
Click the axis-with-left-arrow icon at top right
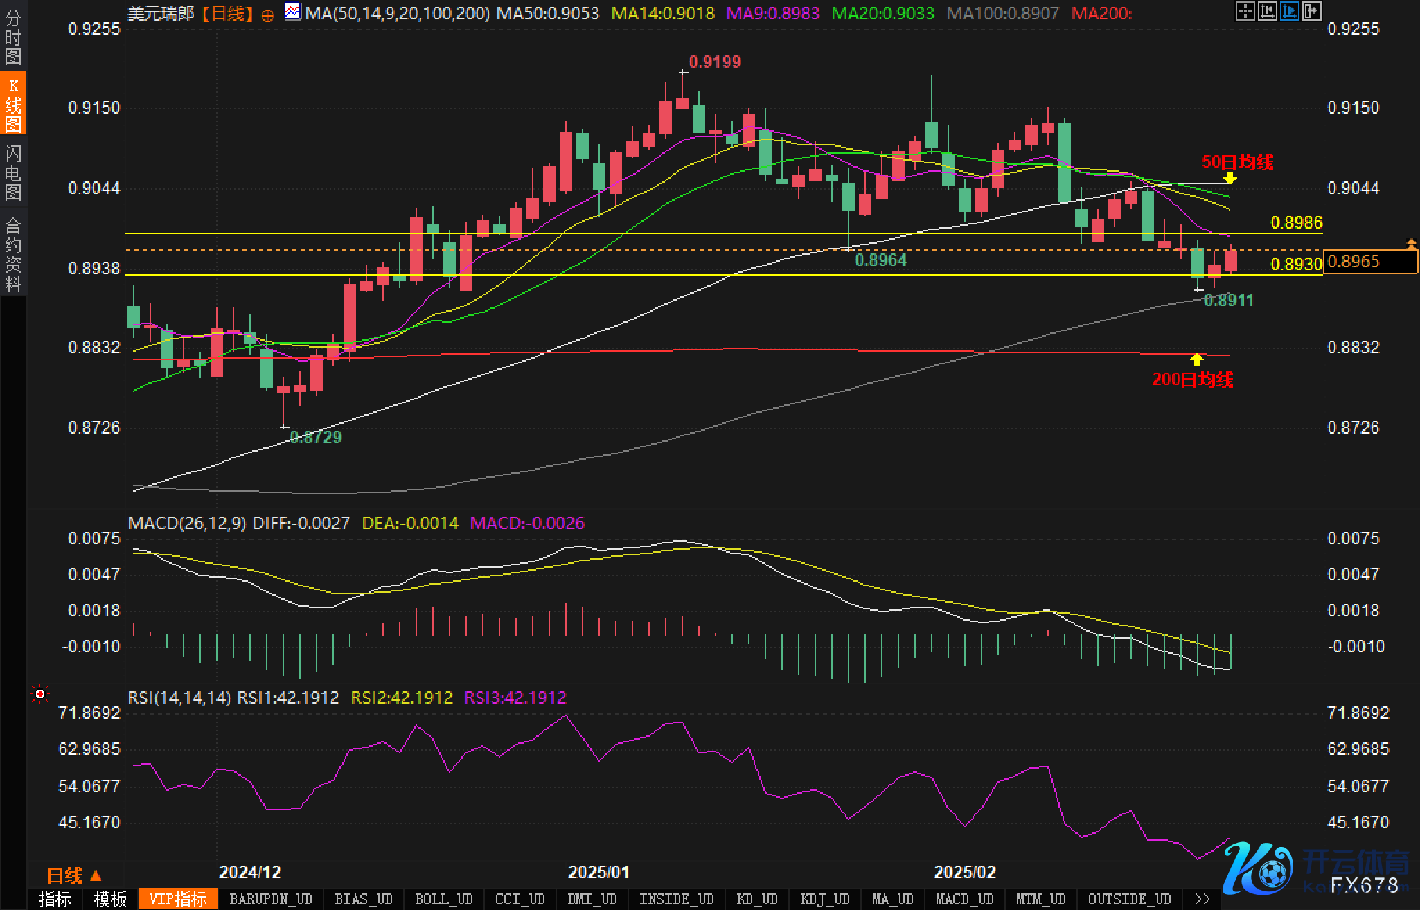click(x=1267, y=11)
